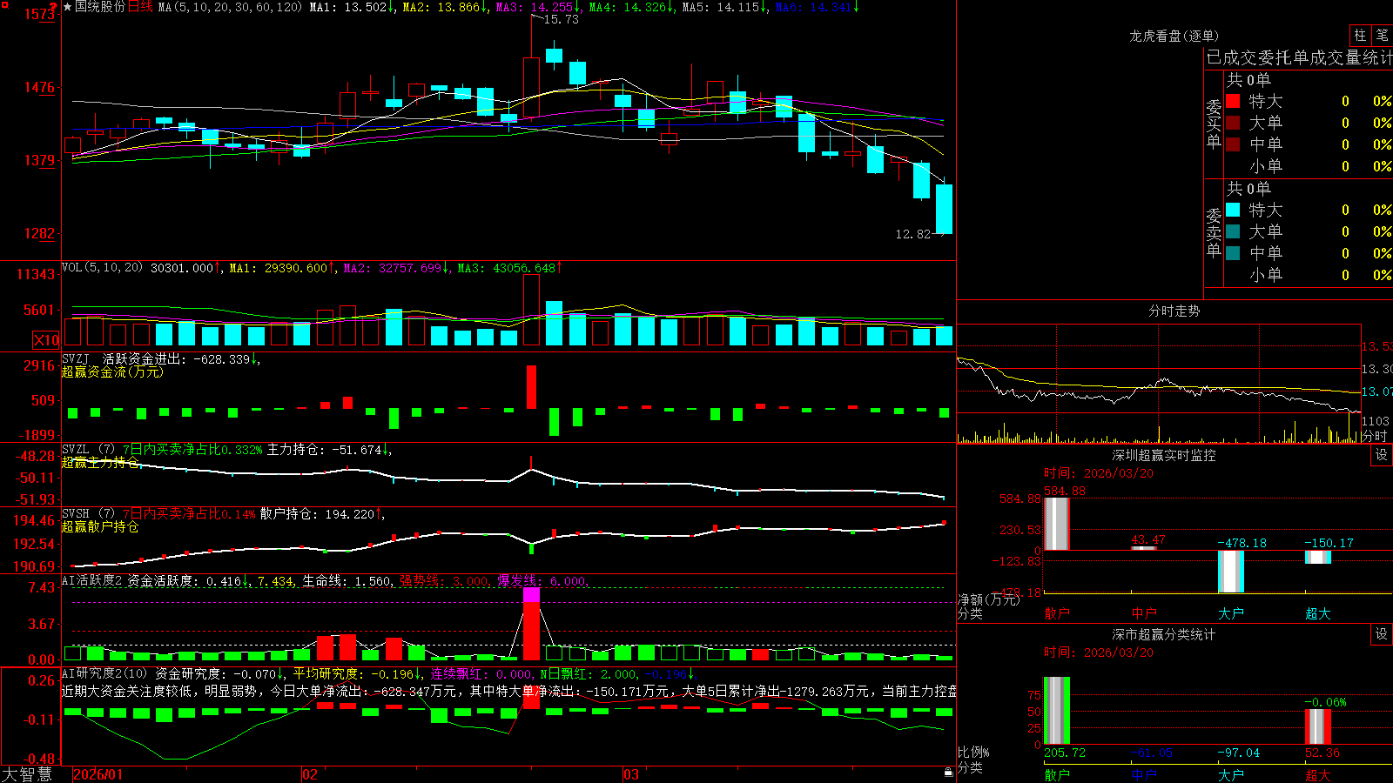Click the 国统股份 stock name
Screen dimensions: 1393x783
[100, 7]
